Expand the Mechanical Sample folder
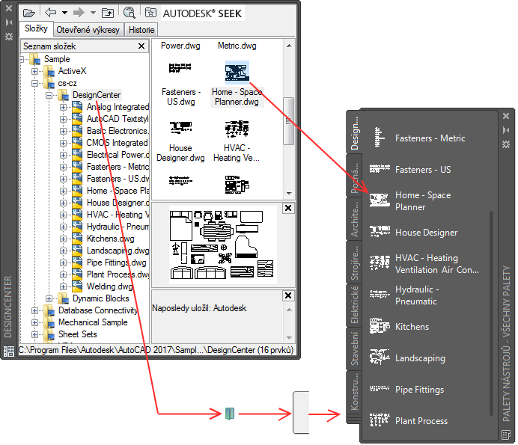Screen dimensions: 518x445 (34, 322)
